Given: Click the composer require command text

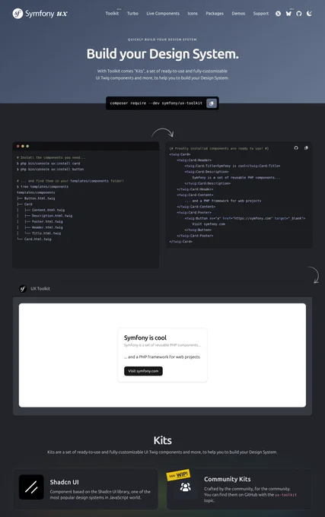Looking at the screenshot, I should (156, 103).
